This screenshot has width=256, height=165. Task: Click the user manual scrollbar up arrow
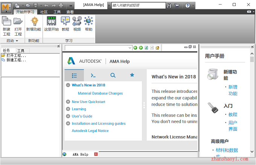coord(252,54)
